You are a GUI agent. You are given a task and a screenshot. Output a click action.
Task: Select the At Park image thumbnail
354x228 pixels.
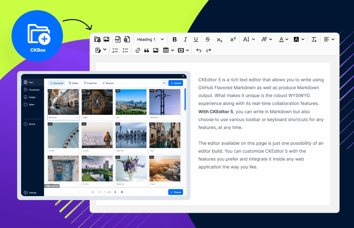63,136
